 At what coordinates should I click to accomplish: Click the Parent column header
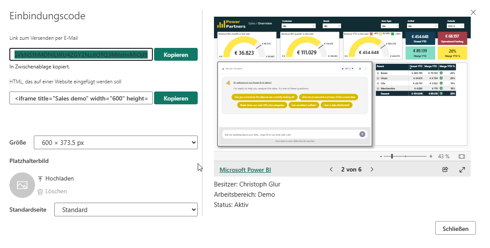392,67
